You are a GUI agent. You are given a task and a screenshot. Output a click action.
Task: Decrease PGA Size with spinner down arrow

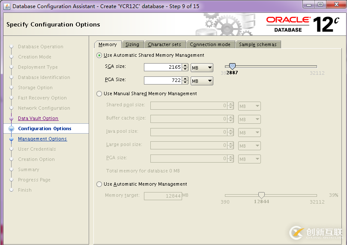pyautogui.click(x=185, y=82)
